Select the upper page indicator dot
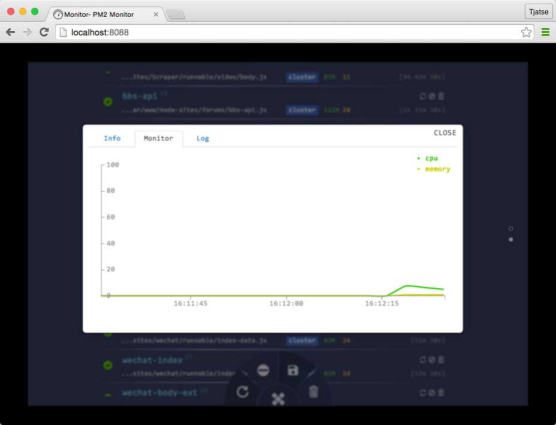Viewport: 556px width, 425px height. point(510,229)
